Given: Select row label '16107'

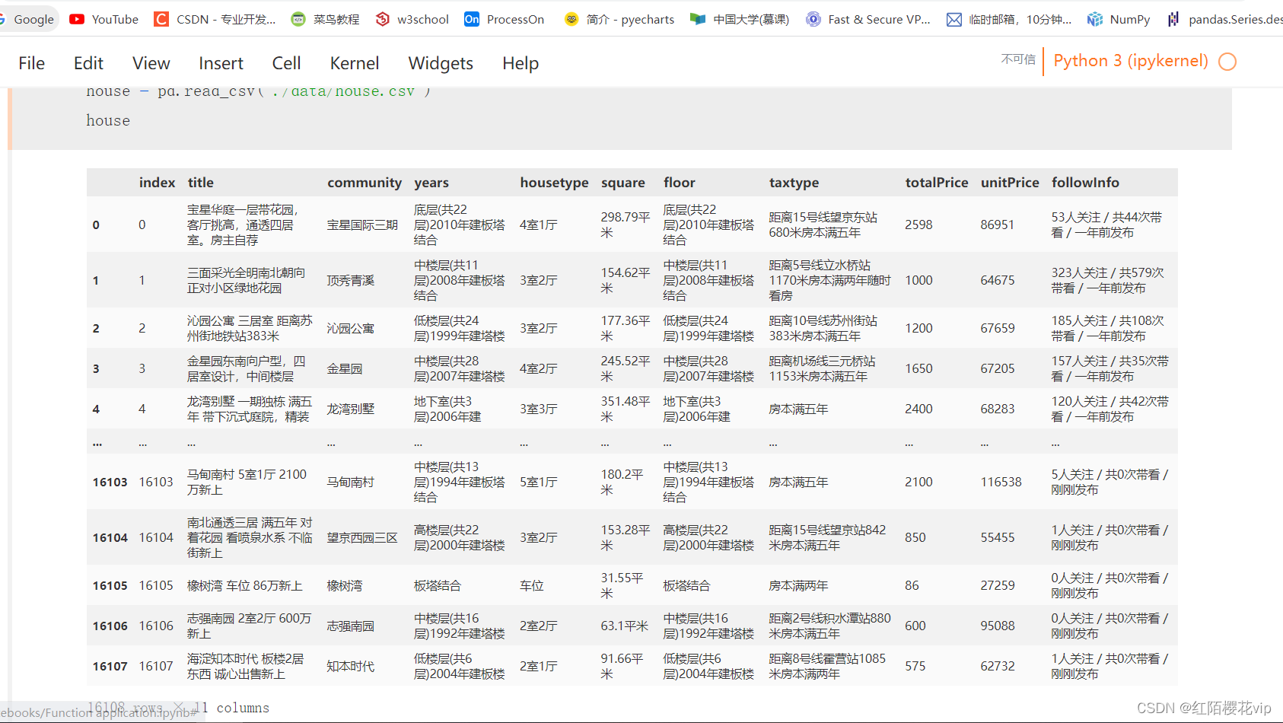Looking at the screenshot, I should [110, 666].
